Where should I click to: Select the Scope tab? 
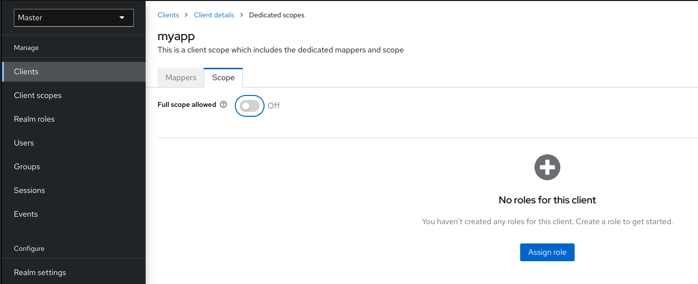223,78
